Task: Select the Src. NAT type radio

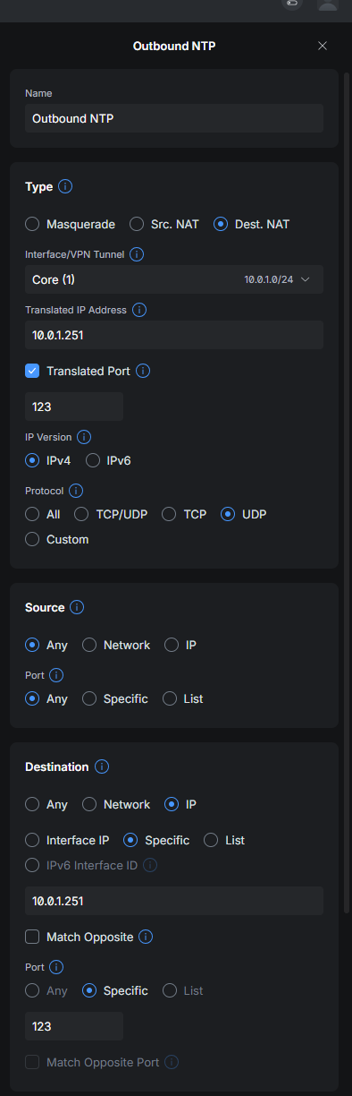Action: (137, 224)
